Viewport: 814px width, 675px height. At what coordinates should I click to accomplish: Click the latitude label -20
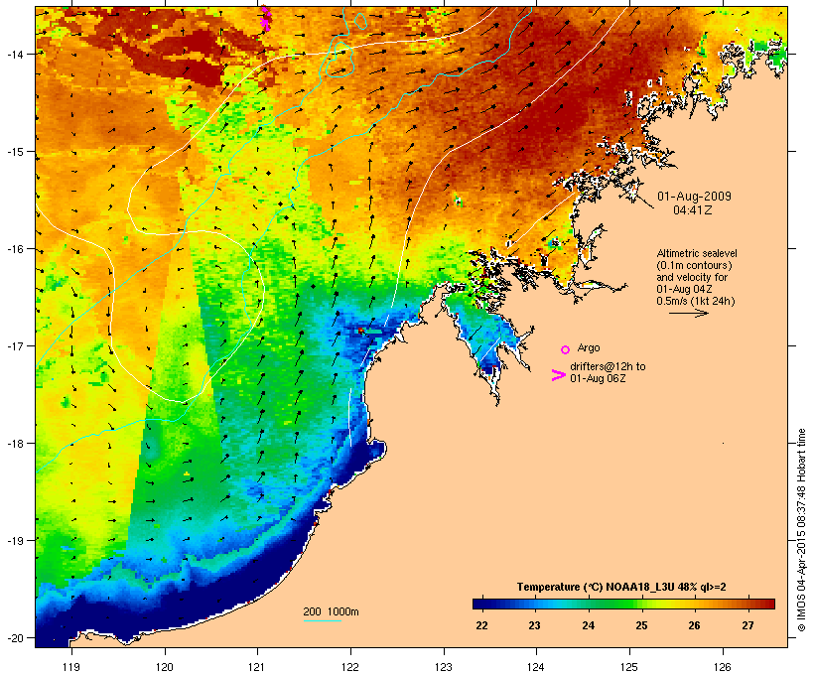15,637
